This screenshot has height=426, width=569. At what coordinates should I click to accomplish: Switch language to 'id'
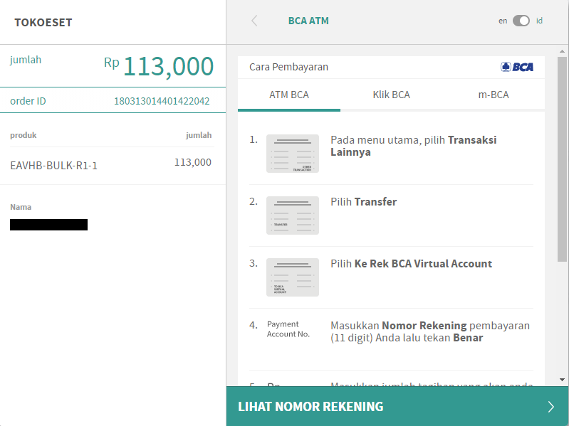[539, 21]
